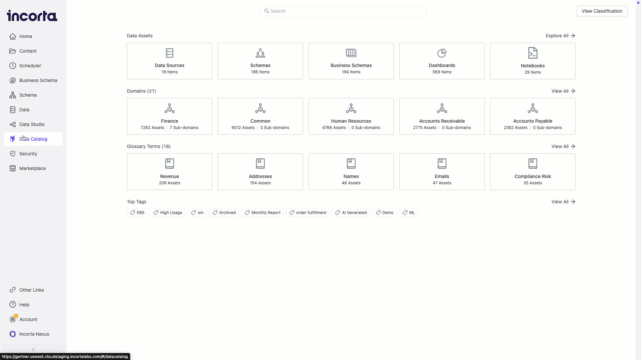
Task: Click the Schemas hierarchy icon
Action: [x=260, y=53]
